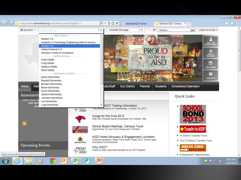This screenshot has height=180, width=241.
Task: Click the browser Forward arrow button
Action: point(11,23)
